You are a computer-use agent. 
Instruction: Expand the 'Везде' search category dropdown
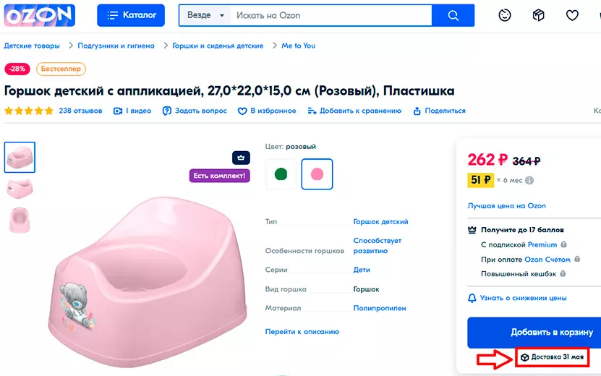(206, 15)
